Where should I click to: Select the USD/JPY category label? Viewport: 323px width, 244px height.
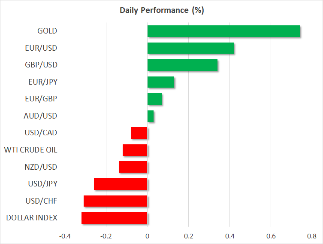(43, 184)
